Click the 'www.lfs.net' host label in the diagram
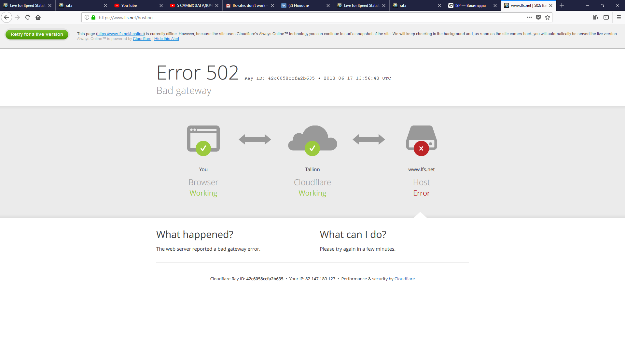625x339 pixels. 422,169
